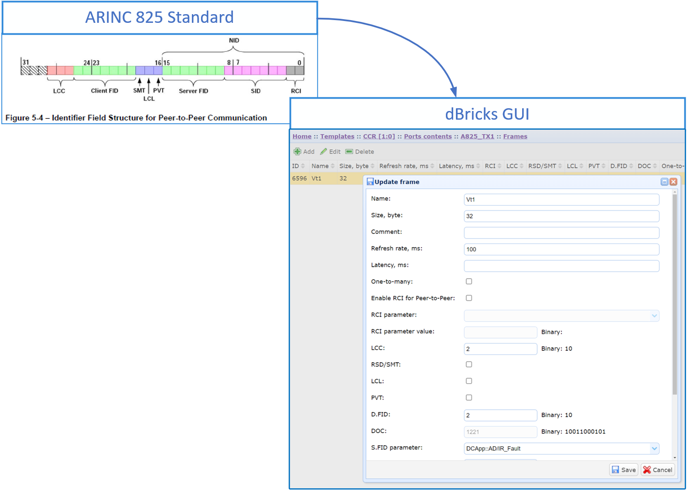Open the A825_TX1 breadcrumb link
The image size is (688, 491).
point(477,136)
